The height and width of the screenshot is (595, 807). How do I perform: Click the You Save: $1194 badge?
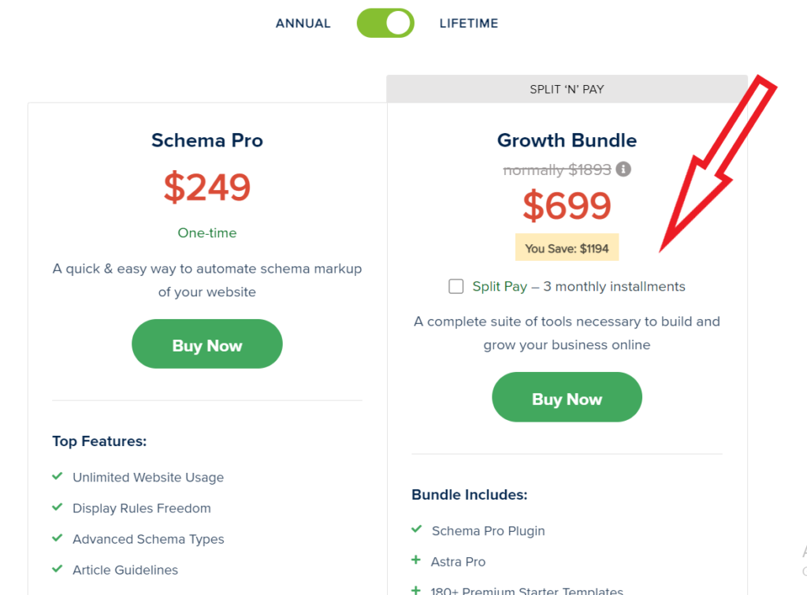567,248
